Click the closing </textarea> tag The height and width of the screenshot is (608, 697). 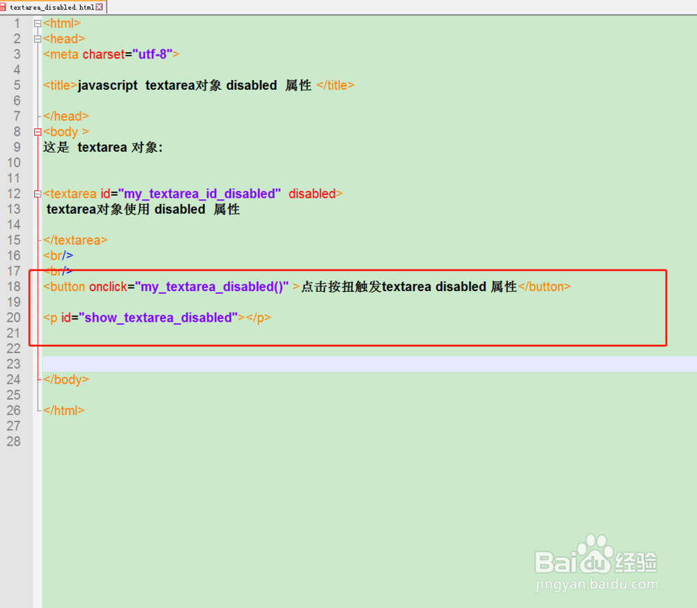click(75, 240)
